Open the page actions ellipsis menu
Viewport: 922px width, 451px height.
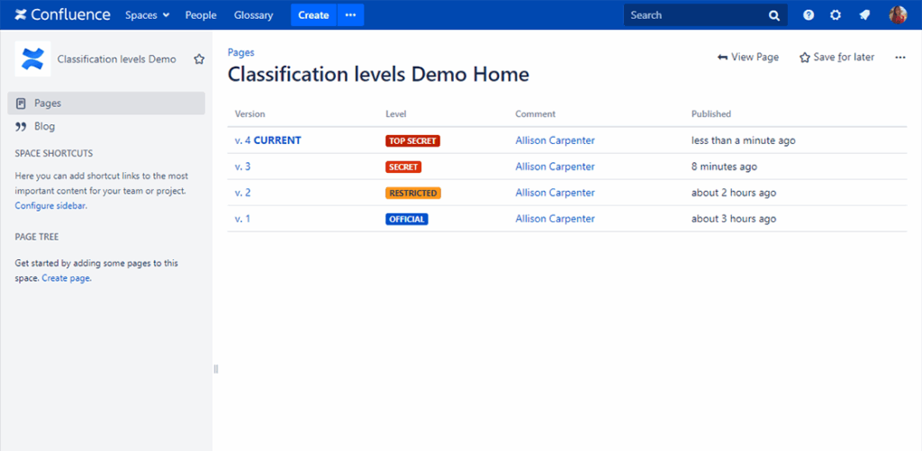(x=899, y=58)
